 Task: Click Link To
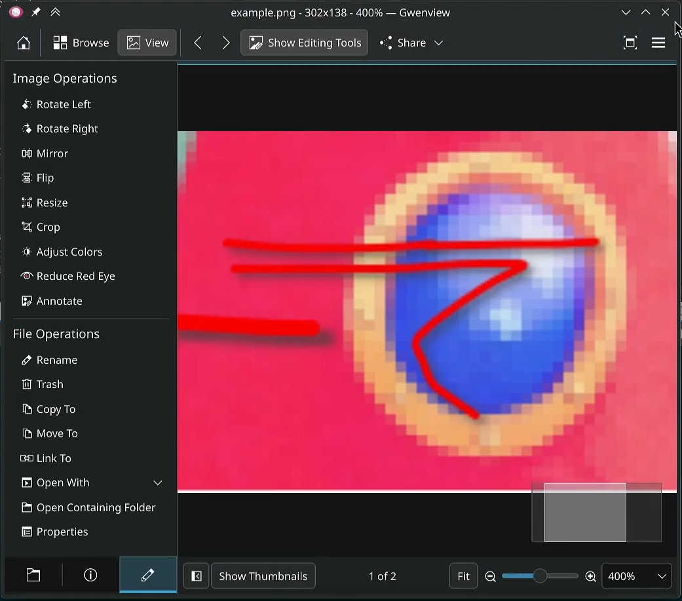click(46, 458)
